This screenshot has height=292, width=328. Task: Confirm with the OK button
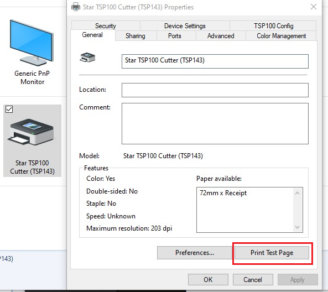[208, 280]
